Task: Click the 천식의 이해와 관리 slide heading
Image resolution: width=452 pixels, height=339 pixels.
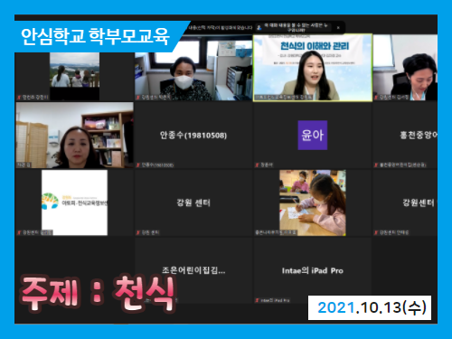Action: [315, 46]
